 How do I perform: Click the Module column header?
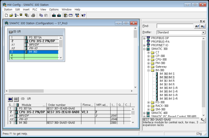[x=31, y=105]
